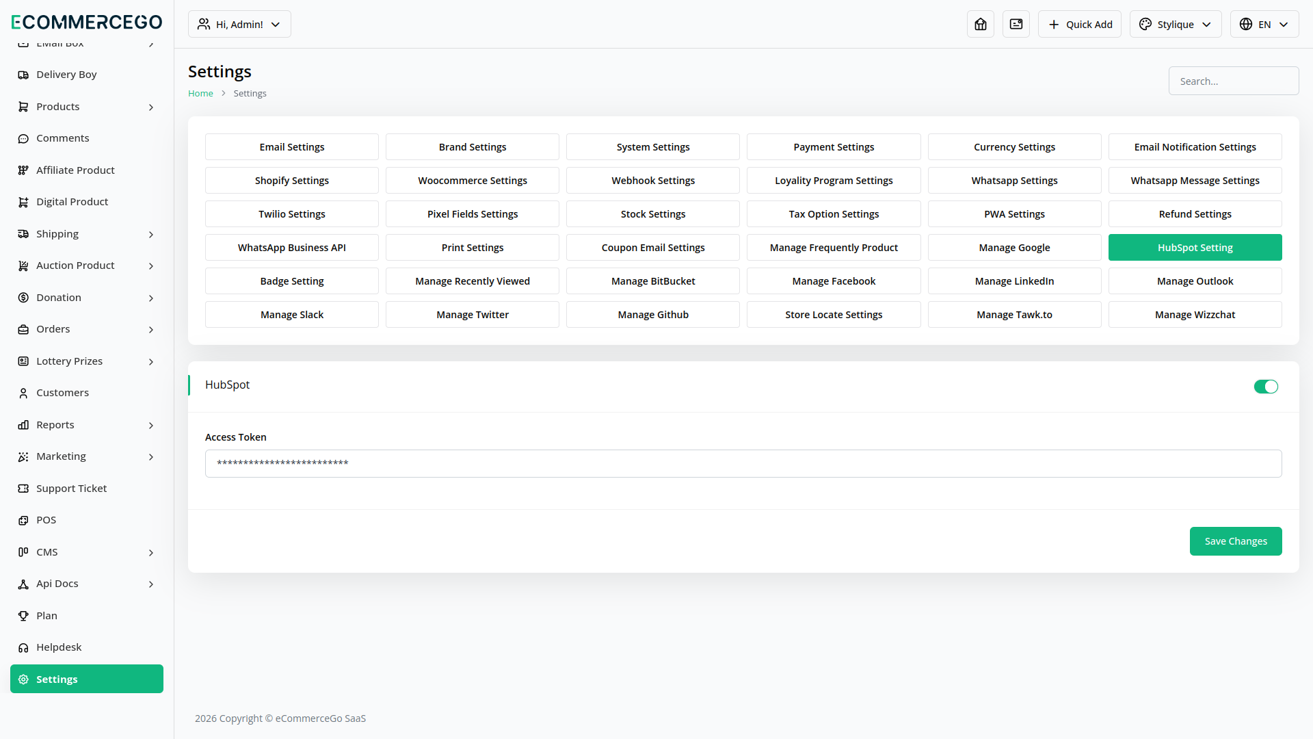Expand the CMS submenu chevron
Screen dimensions: 1313x739
click(x=151, y=553)
